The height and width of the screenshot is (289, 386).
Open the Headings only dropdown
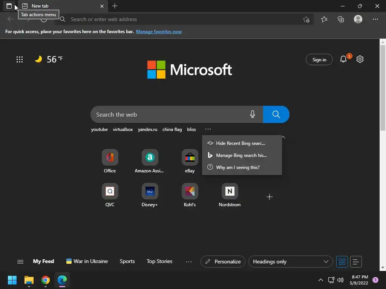click(x=291, y=262)
